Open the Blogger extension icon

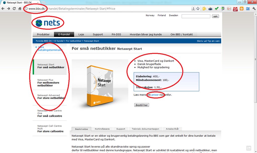pos(242,9)
